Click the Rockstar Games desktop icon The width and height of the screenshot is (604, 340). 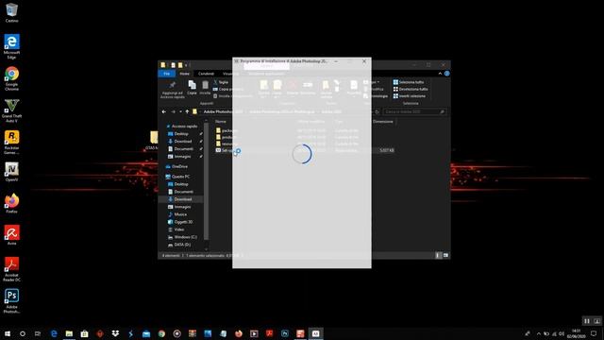11,143
